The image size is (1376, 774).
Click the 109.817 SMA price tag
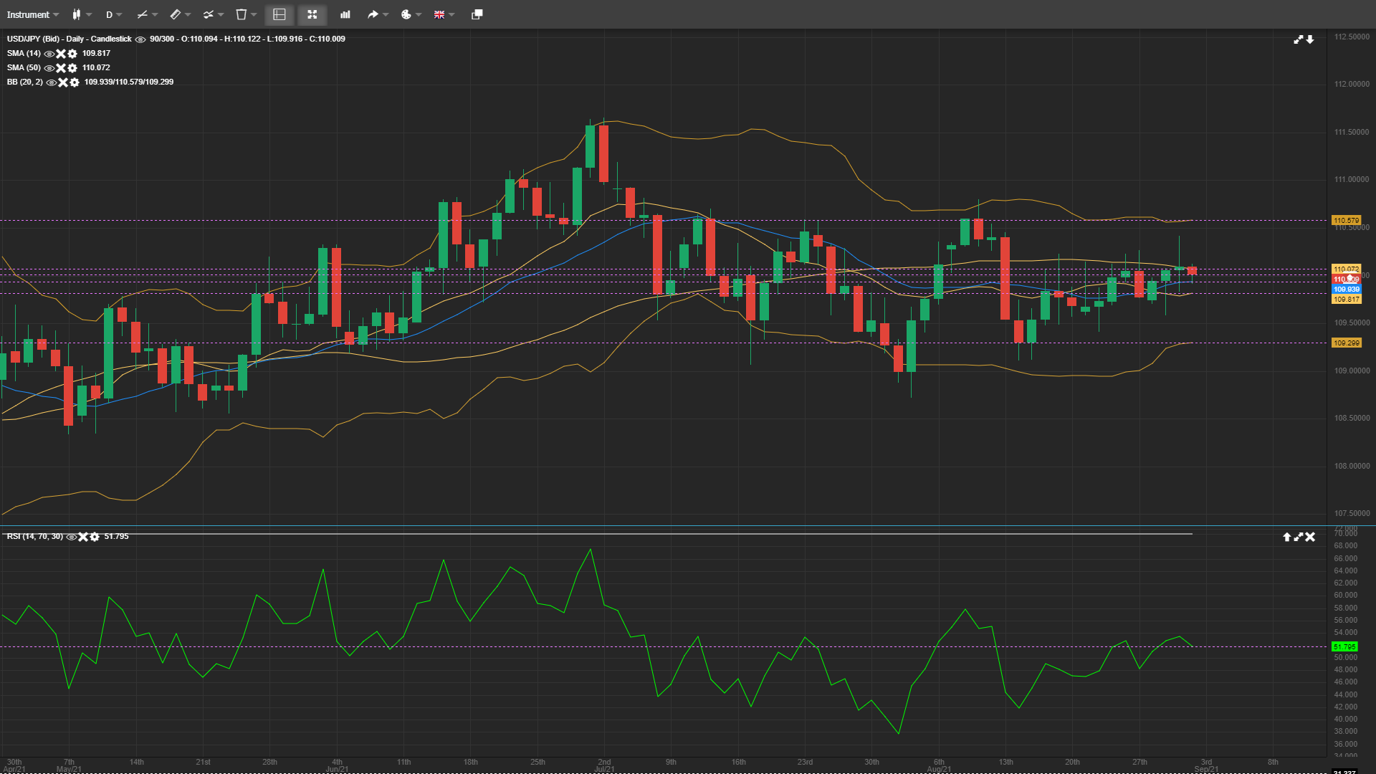coord(1347,299)
